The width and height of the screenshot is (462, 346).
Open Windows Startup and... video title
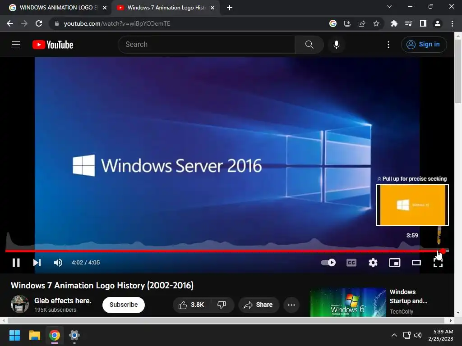click(408, 296)
